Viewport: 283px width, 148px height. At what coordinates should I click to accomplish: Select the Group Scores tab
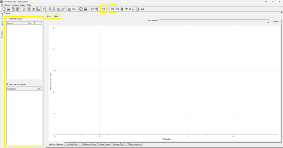tap(104, 144)
